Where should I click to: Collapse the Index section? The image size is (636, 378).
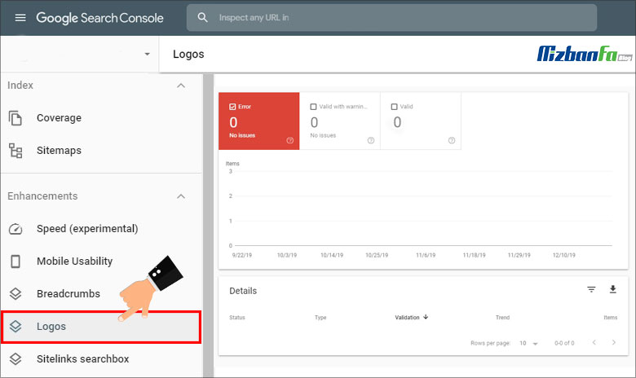click(x=181, y=86)
